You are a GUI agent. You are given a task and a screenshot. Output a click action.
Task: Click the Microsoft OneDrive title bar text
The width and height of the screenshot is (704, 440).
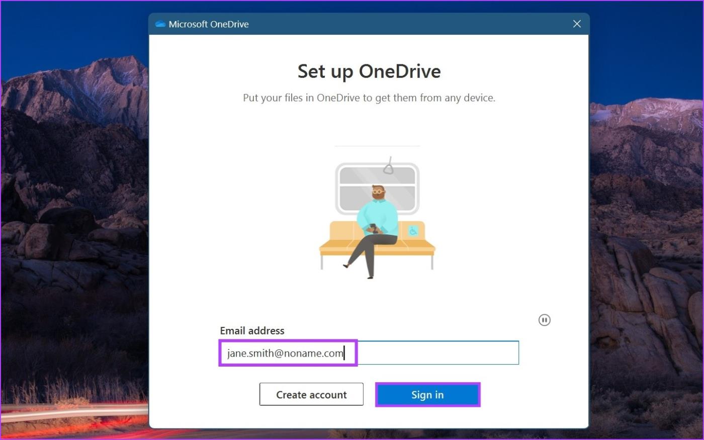click(x=208, y=24)
